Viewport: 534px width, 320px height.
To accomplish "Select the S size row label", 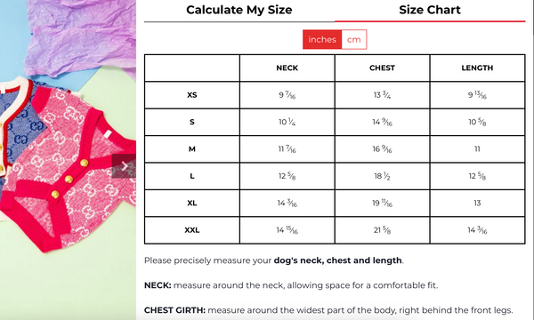I will pyautogui.click(x=192, y=122).
